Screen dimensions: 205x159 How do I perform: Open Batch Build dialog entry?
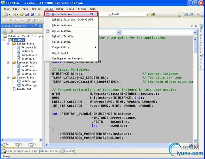(x=71, y=53)
